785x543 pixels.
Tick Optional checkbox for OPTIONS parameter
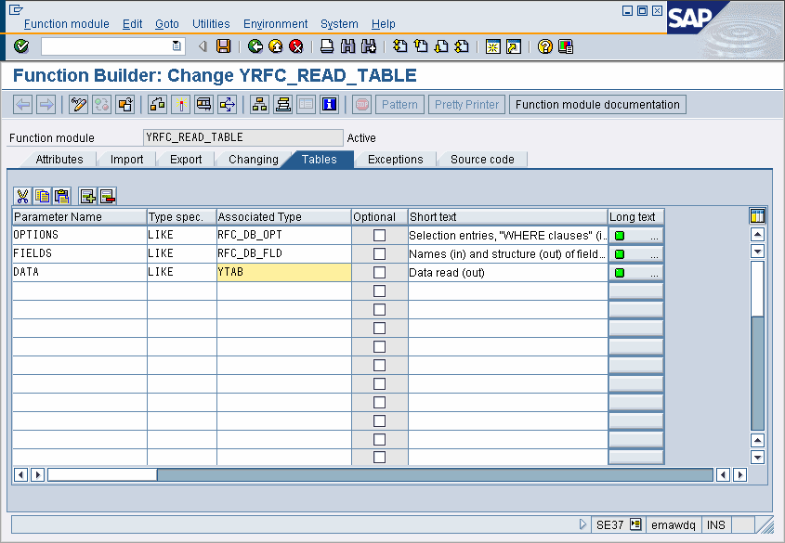coord(379,236)
